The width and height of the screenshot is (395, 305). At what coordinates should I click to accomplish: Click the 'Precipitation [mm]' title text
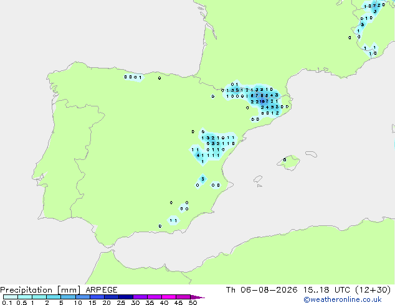coord(40,290)
